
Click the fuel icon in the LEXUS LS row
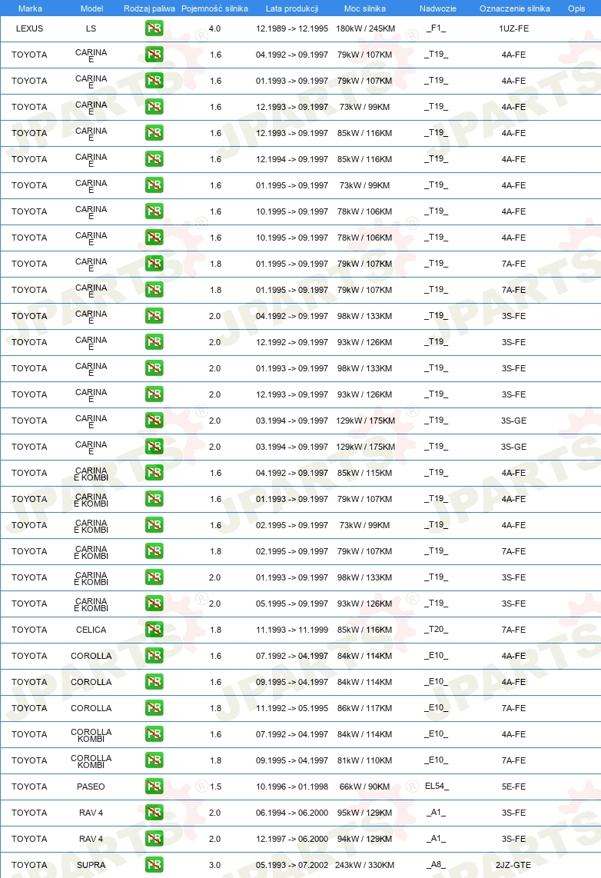coord(154,28)
